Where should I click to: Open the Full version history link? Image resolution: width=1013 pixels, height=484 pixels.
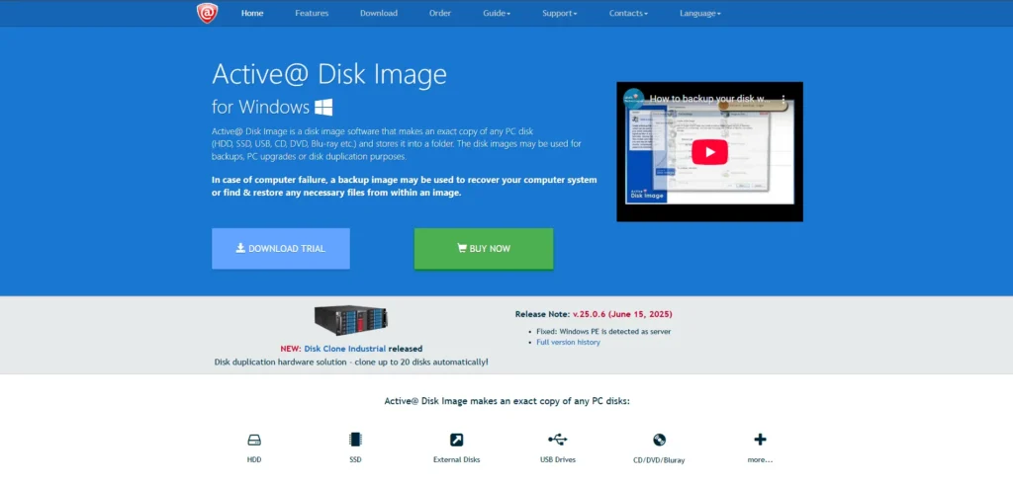click(568, 342)
